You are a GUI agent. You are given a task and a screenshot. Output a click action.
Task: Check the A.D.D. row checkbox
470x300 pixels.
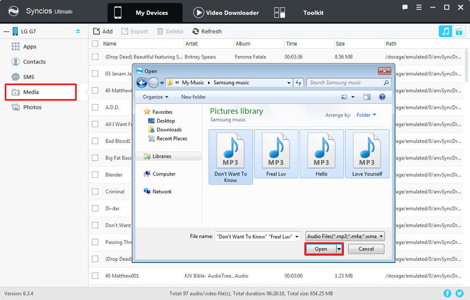coord(95,107)
